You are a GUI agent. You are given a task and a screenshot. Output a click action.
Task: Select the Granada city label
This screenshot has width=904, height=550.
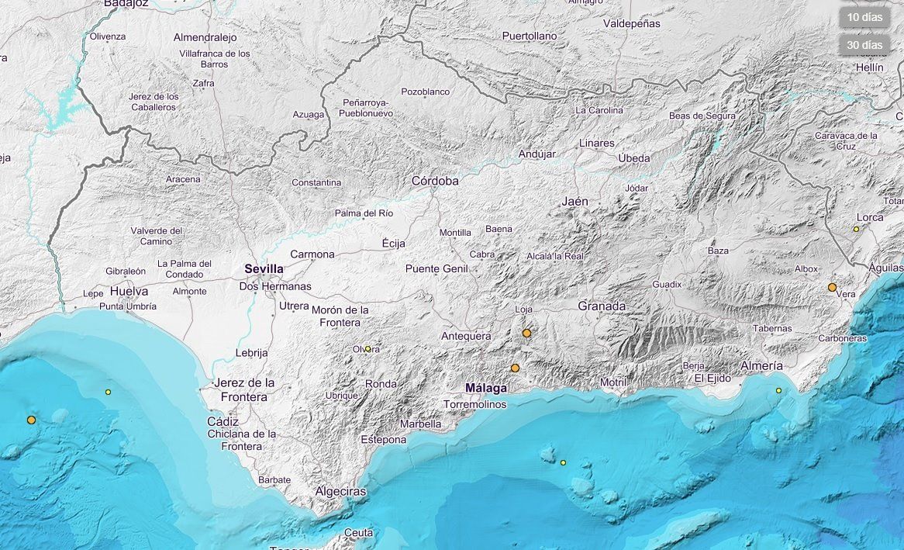(x=602, y=306)
